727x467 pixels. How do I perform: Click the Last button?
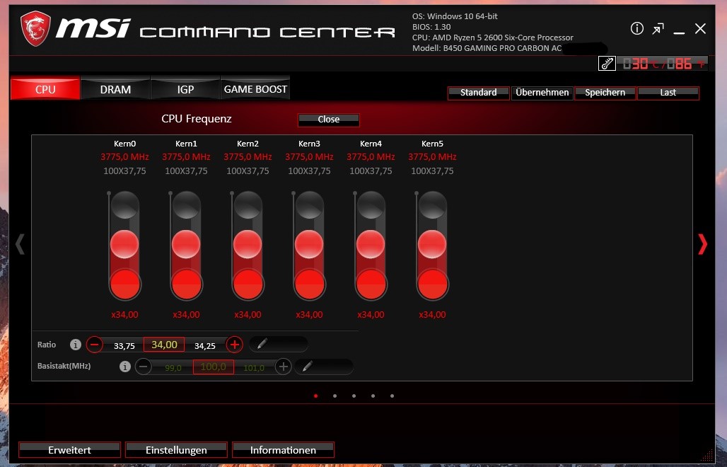(x=668, y=93)
